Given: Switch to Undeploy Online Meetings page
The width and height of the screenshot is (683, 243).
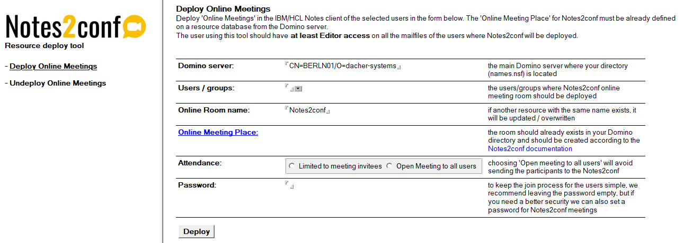Looking at the screenshot, I should [x=58, y=83].
